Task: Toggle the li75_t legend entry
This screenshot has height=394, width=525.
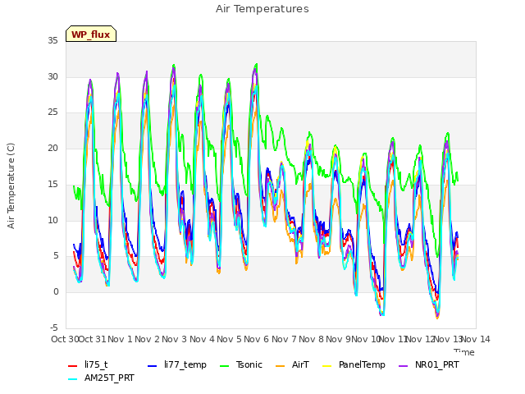Action: (88, 364)
